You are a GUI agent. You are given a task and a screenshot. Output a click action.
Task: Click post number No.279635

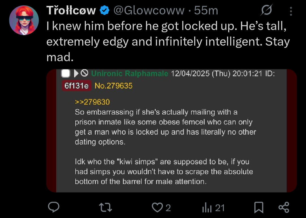coord(113,85)
